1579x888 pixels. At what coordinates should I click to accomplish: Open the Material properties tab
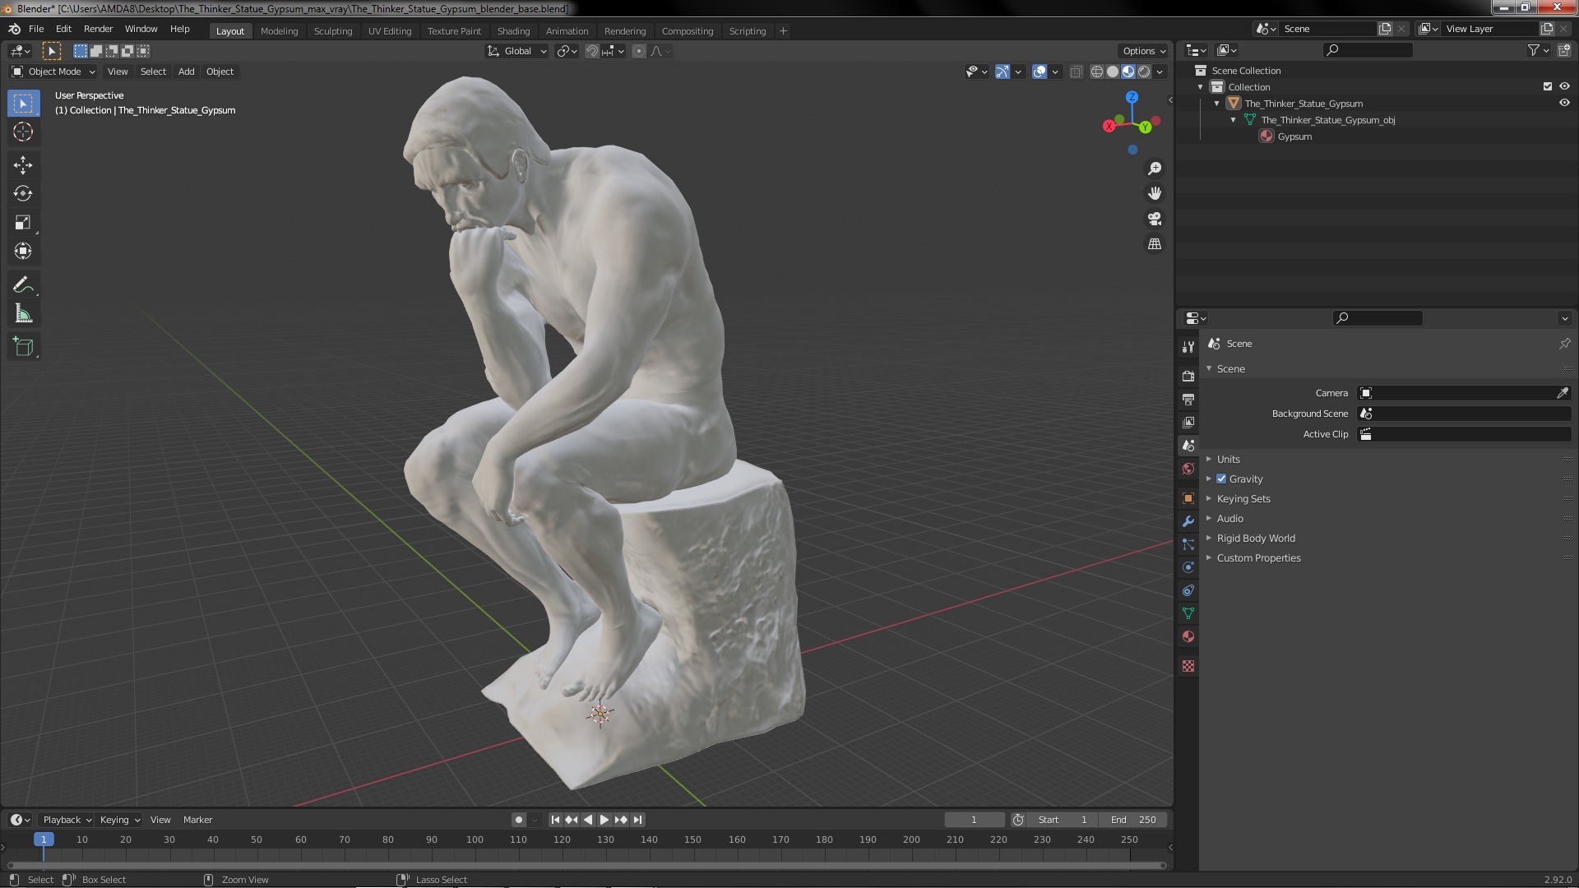point(1188,636)
